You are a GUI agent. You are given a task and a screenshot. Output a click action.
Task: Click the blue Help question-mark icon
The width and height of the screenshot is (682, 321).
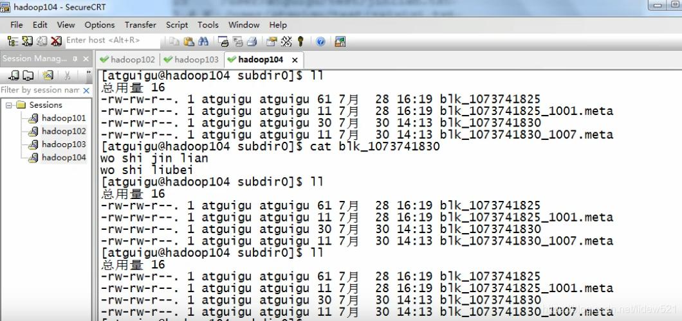[320, 42]
